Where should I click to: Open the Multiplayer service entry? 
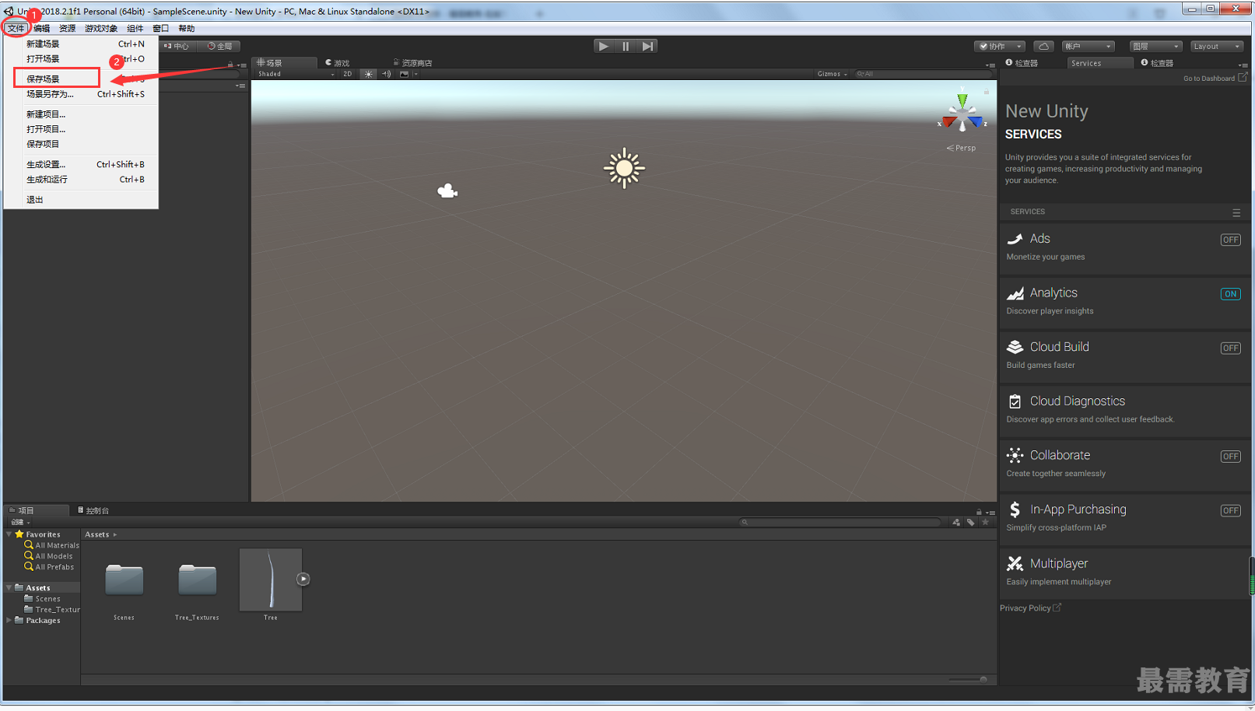[1124, 573]
